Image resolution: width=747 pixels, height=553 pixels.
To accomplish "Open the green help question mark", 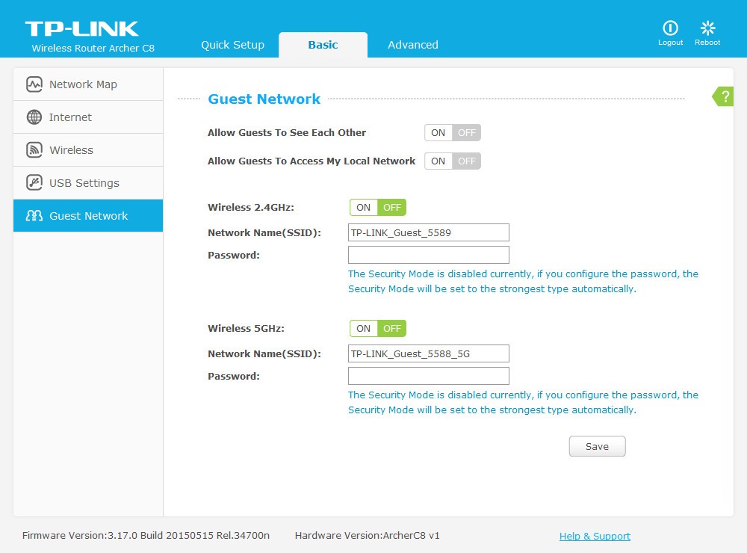I will [724, 96].
